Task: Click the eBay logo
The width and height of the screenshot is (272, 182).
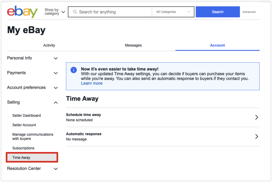Action: (x=22, y=12)
